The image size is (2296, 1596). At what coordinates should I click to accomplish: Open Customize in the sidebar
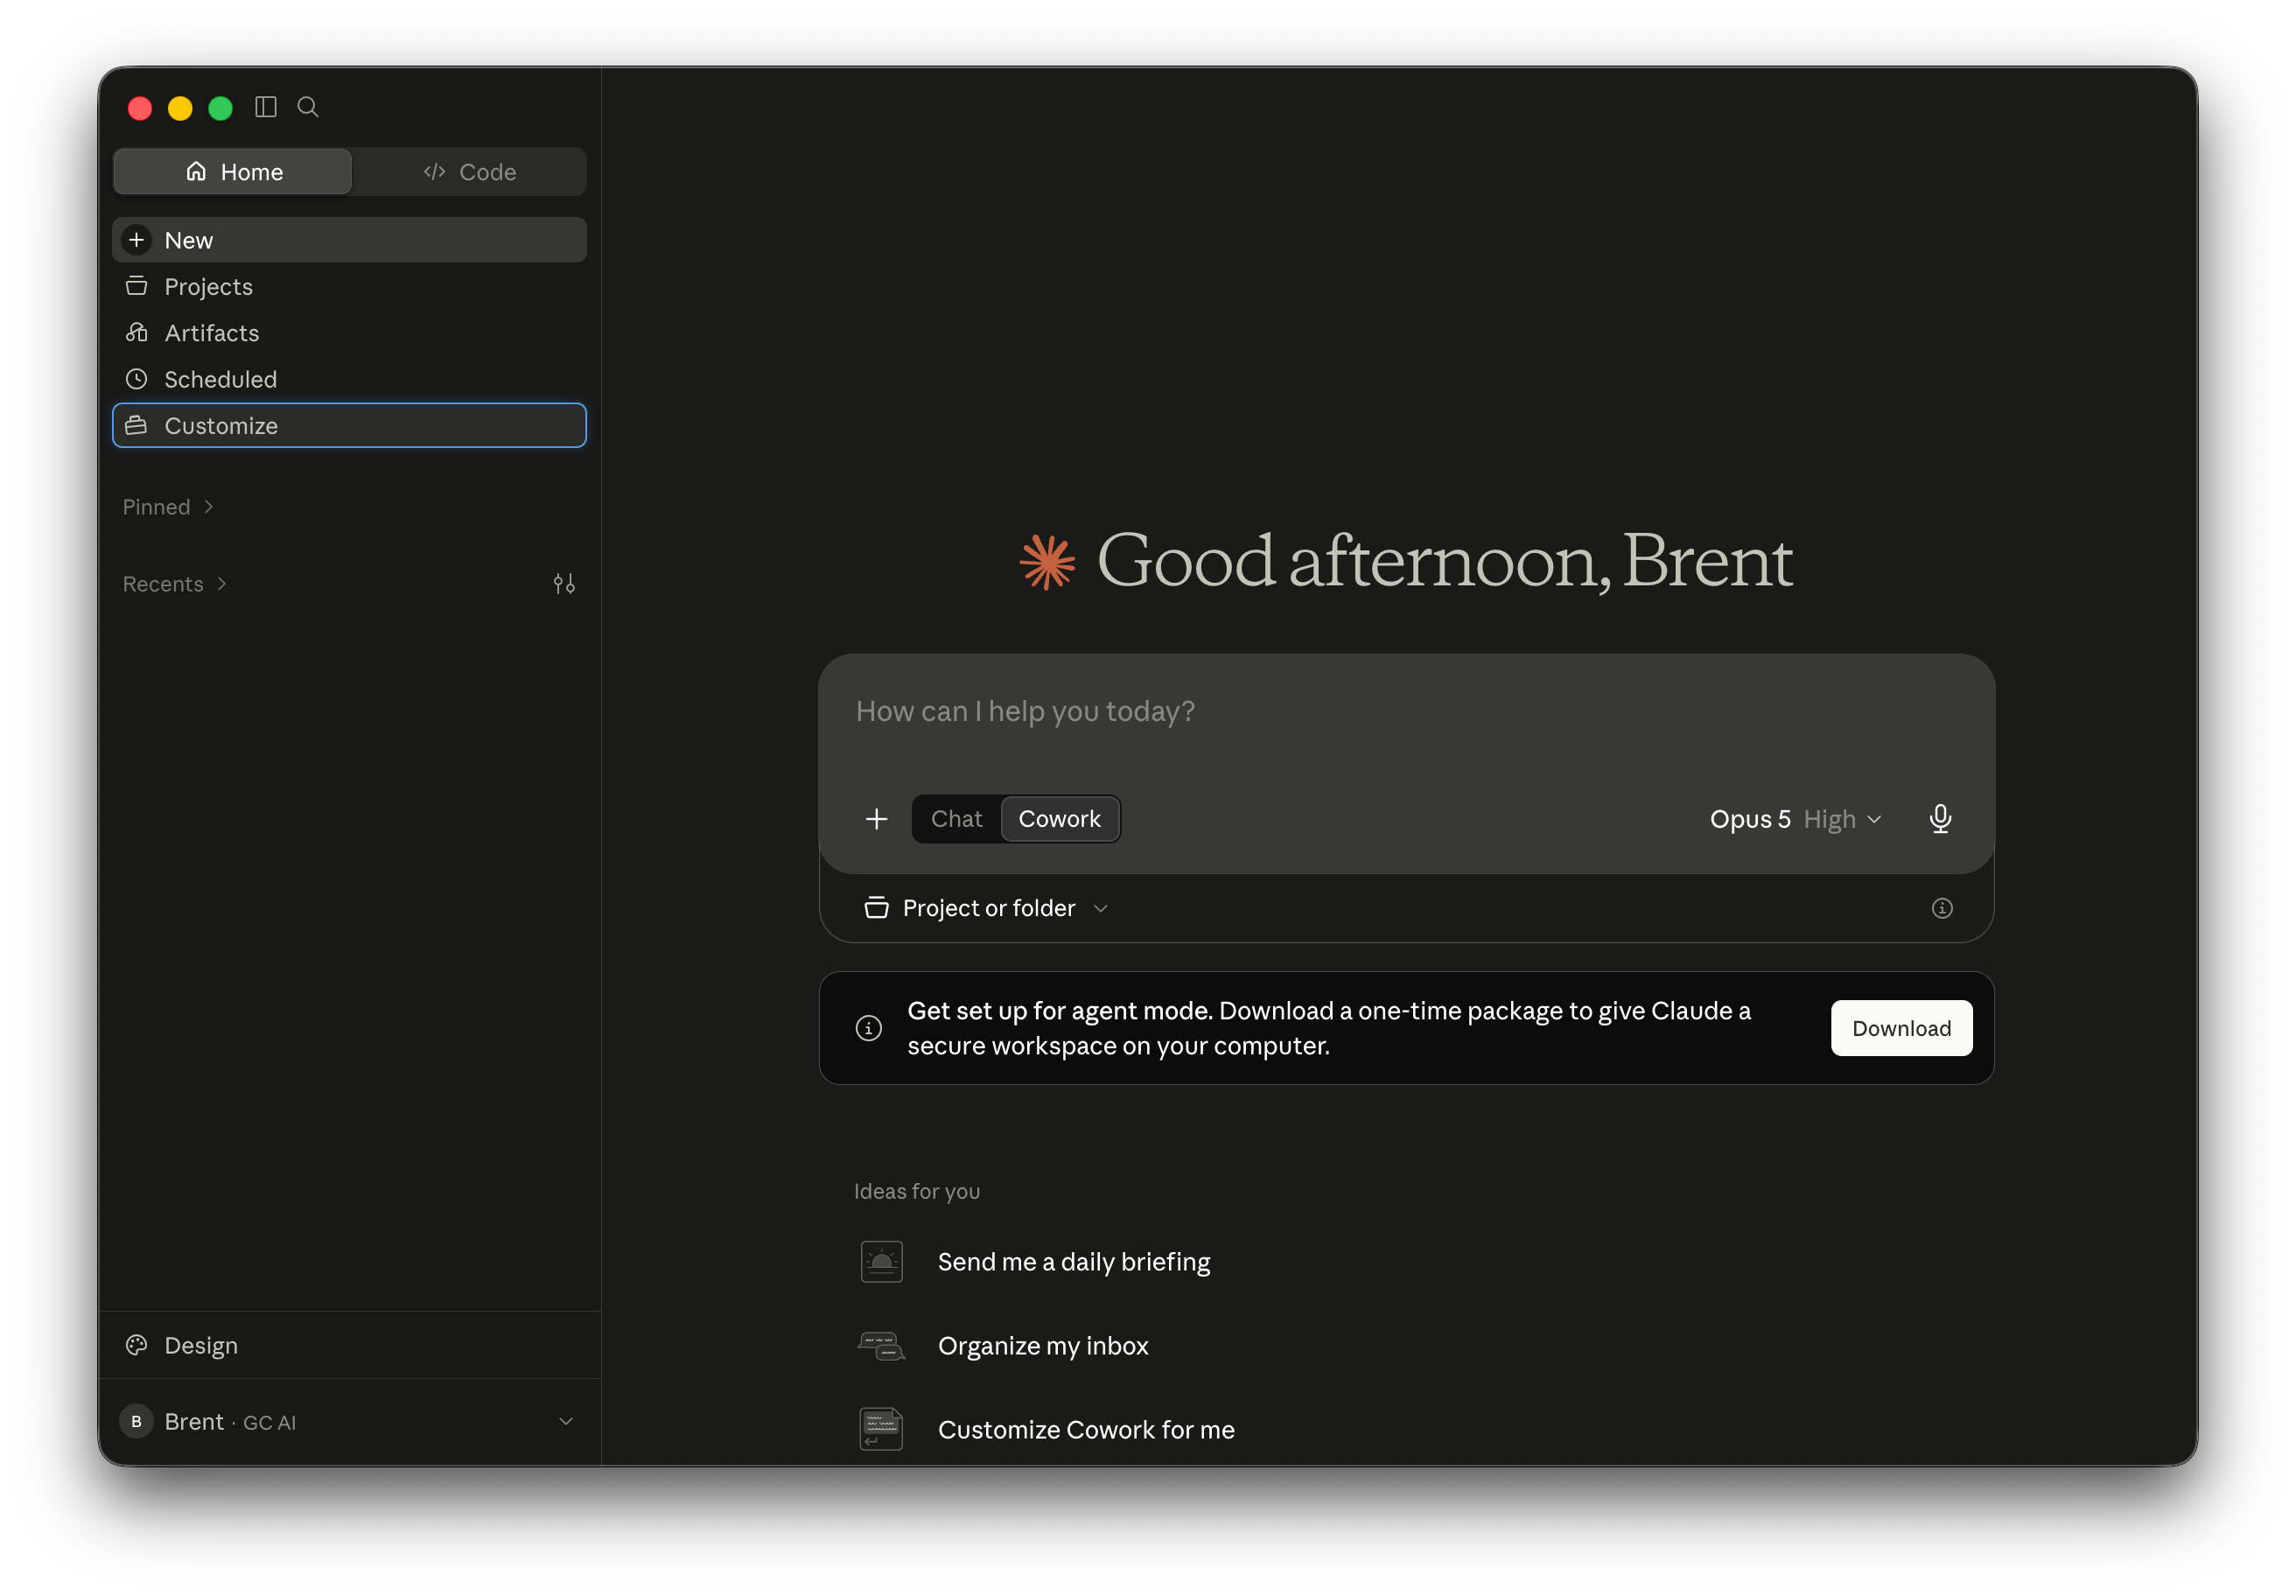(349, 426)
